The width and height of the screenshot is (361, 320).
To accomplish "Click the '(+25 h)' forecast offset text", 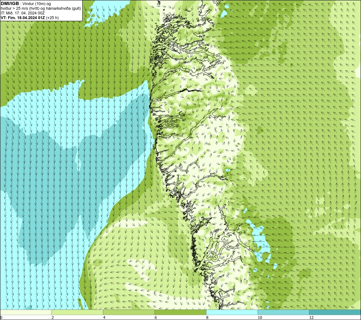I will (x=52, y=18).
